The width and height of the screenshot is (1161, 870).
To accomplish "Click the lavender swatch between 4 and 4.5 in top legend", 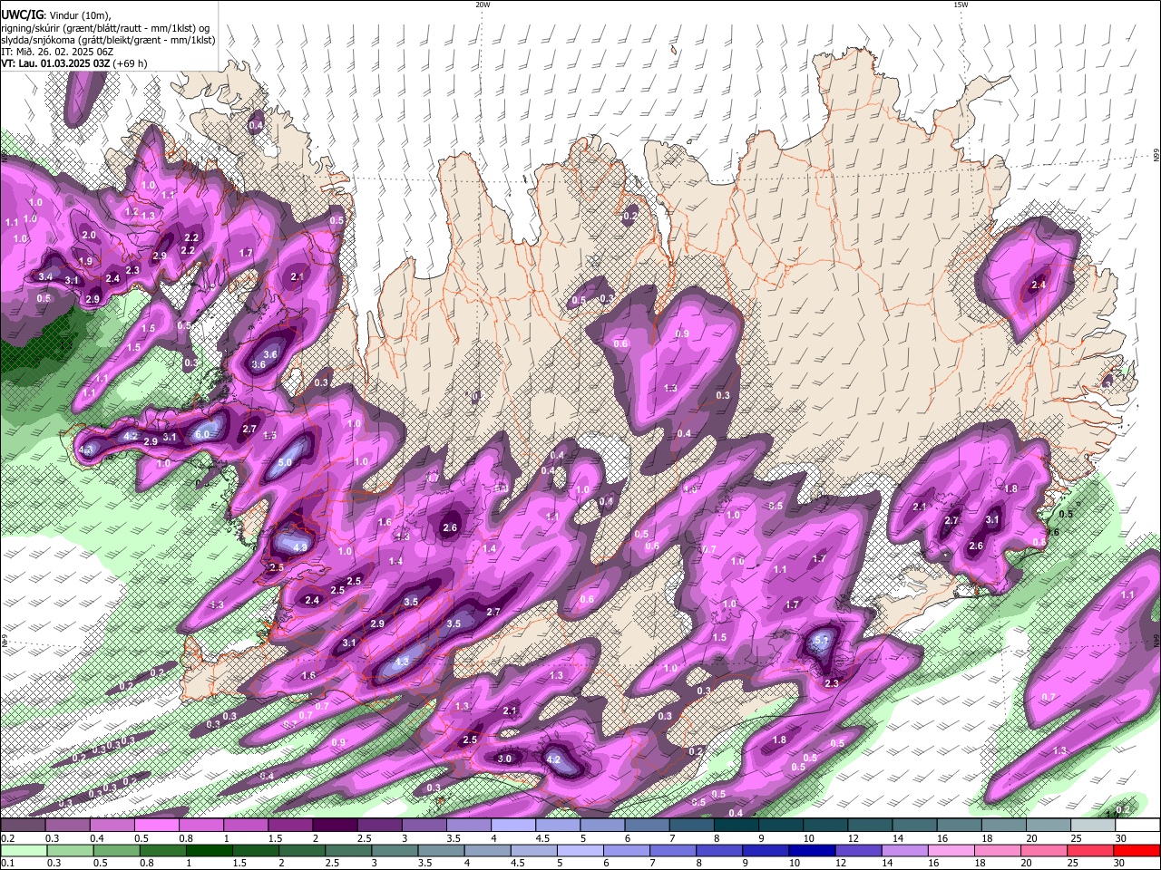I will (x=513, y=825).
